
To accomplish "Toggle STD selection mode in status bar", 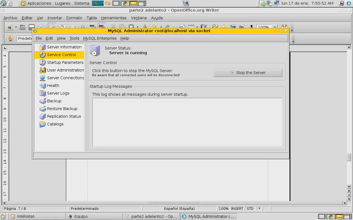I will pyautogui.click(x=250, y=209).
